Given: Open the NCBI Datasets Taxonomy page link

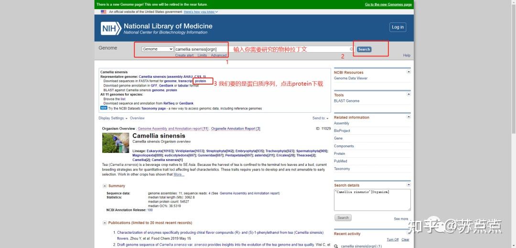Looking at the screenshot, I should point(153,108).
